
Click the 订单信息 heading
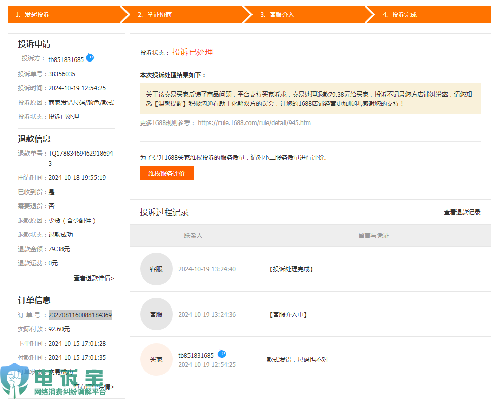(x=35, y=300)
